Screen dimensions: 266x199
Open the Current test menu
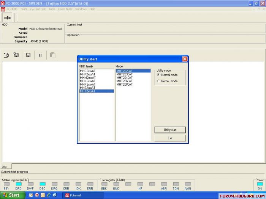click(38, 9)
